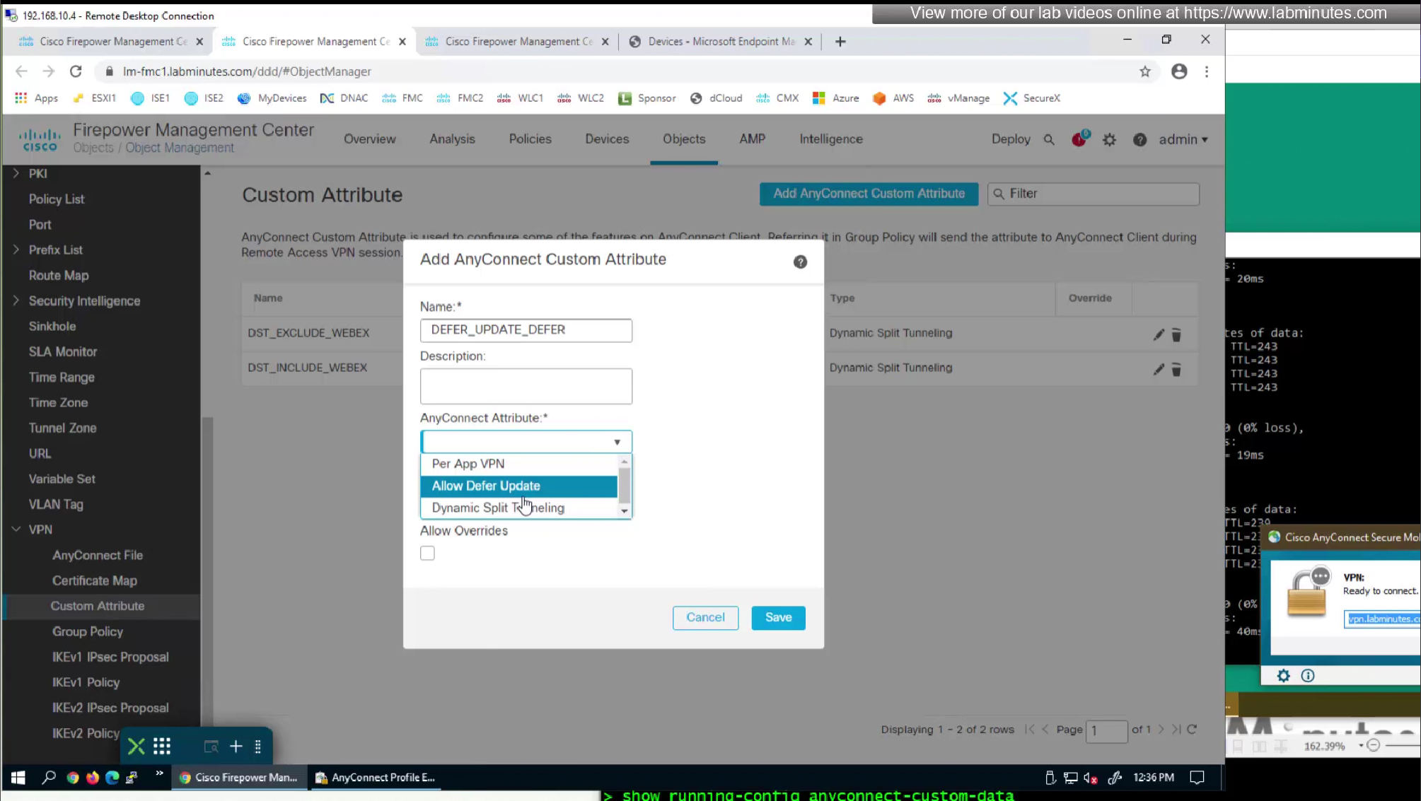Open AnyConnect client settings gear
The height and width of the screenshot is (801, 1421).
tap(1283, 676)
